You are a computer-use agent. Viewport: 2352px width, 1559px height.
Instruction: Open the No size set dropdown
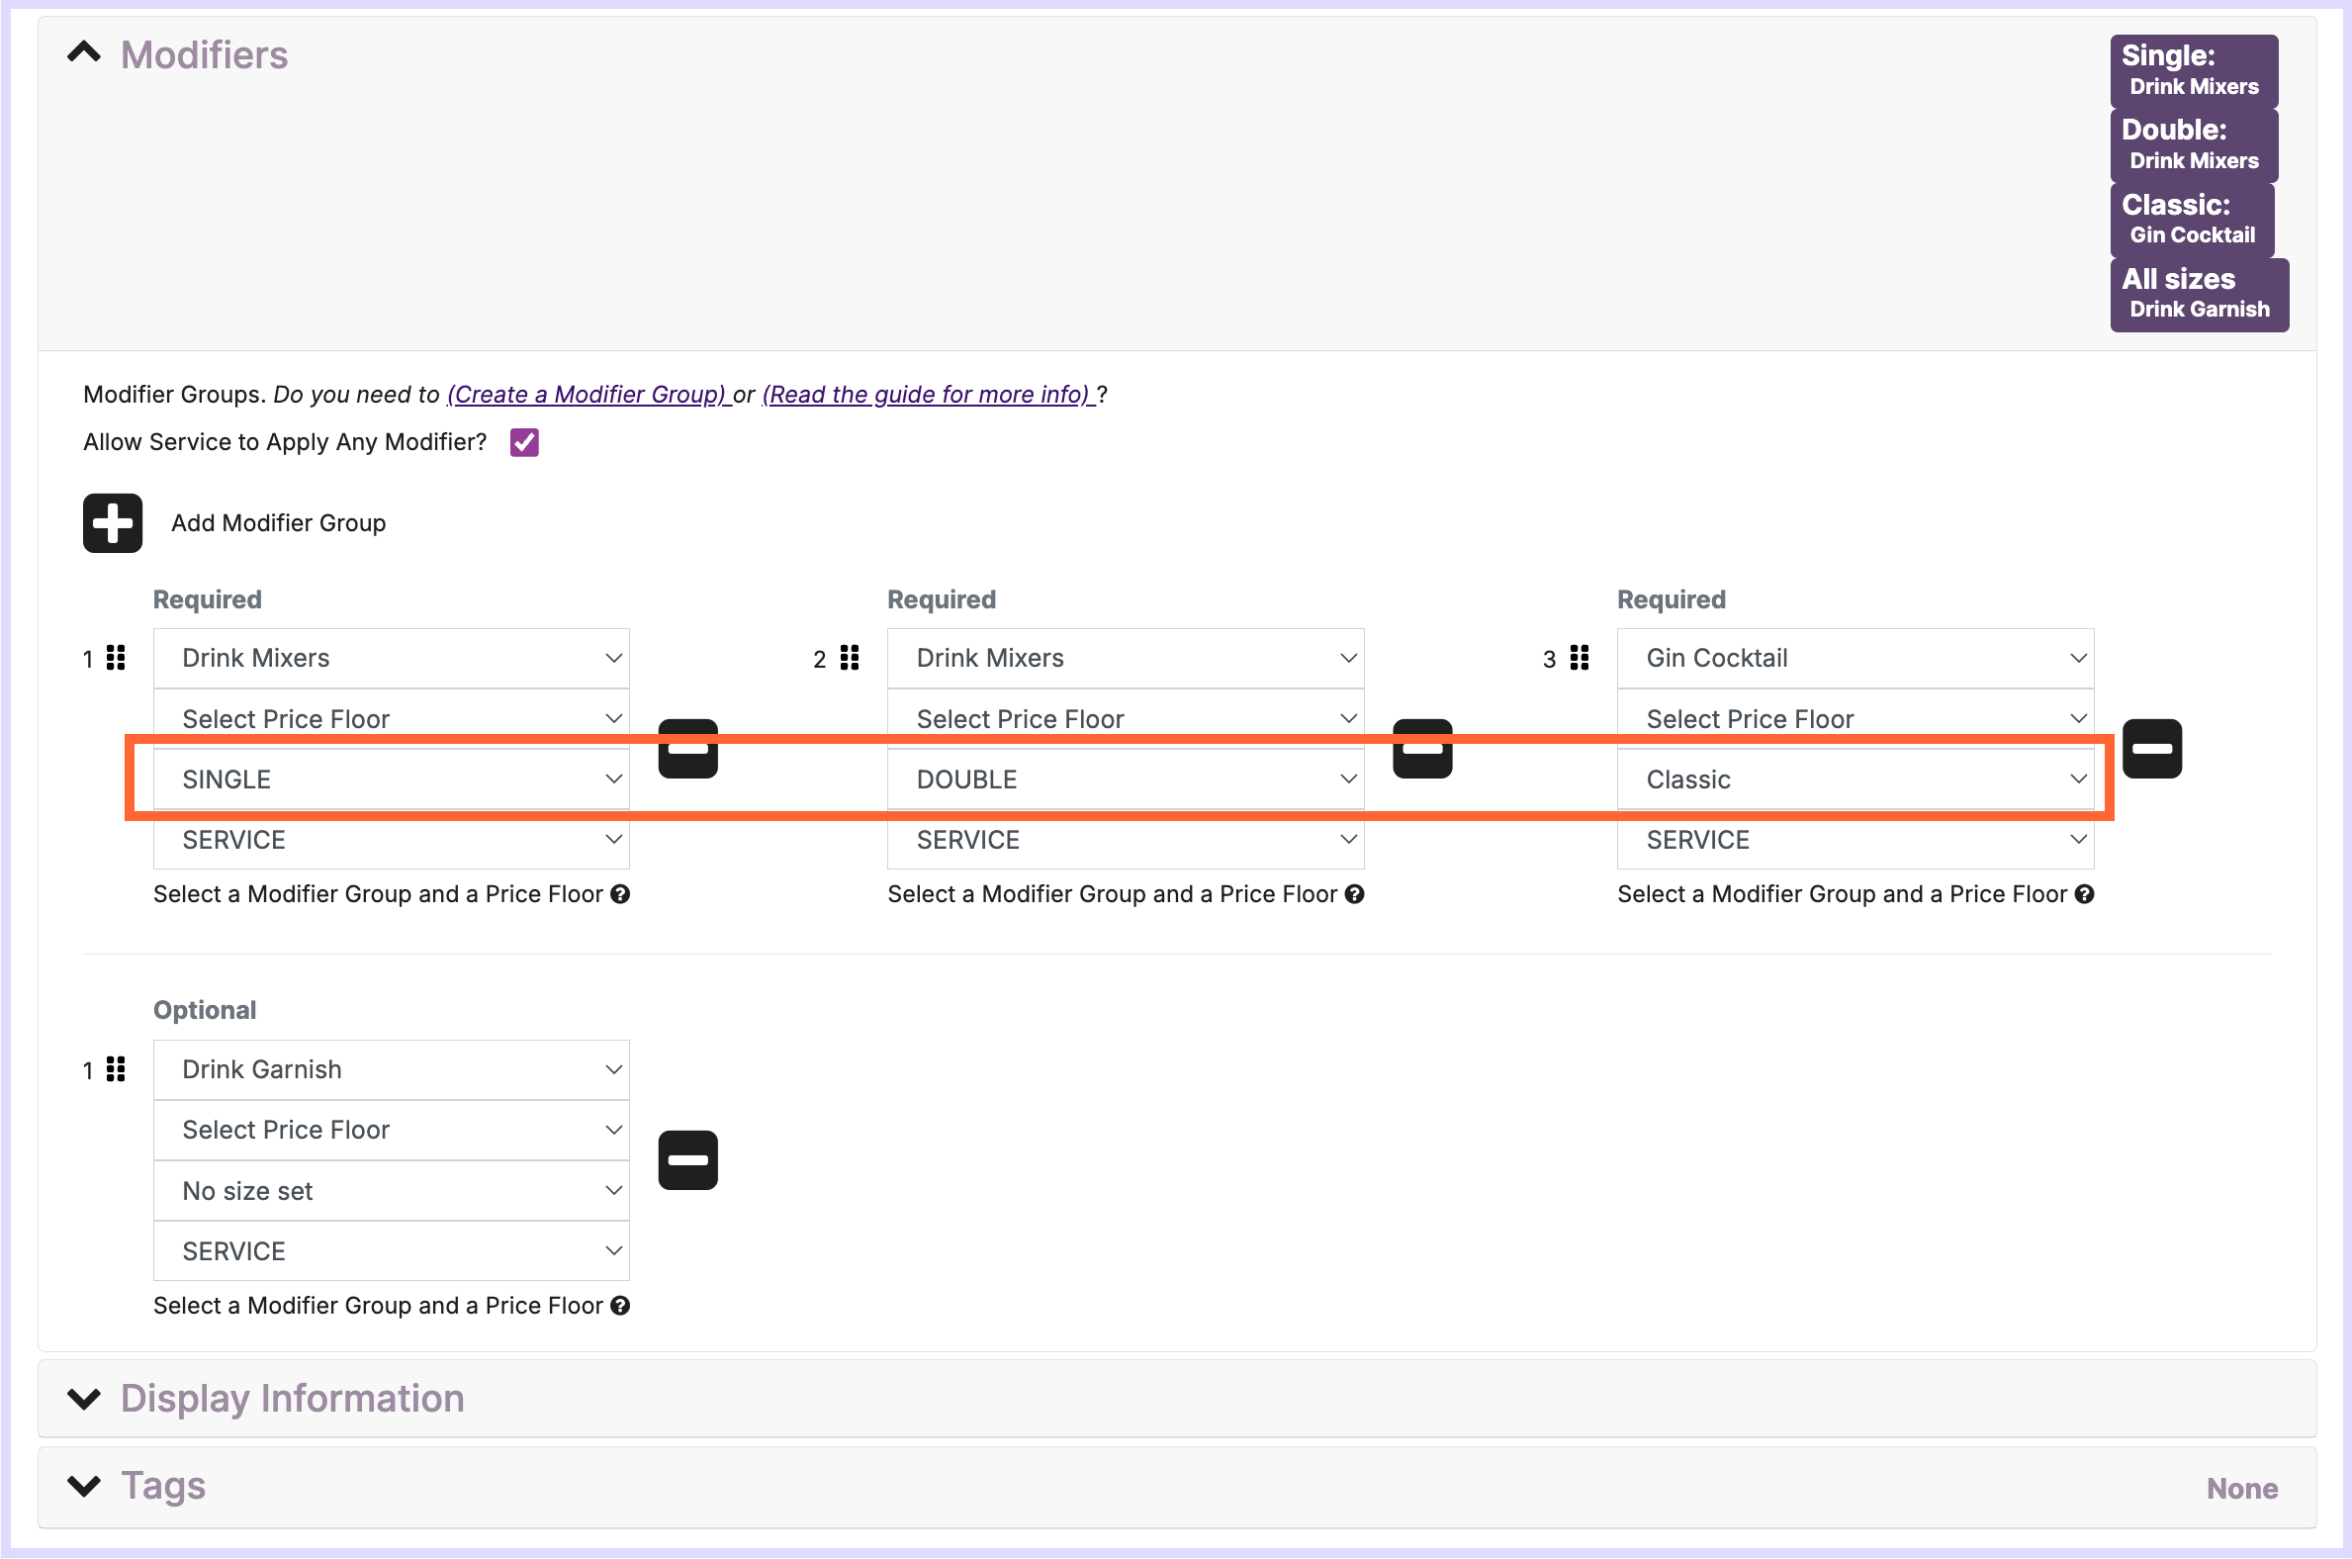(x=392, y=1191)
